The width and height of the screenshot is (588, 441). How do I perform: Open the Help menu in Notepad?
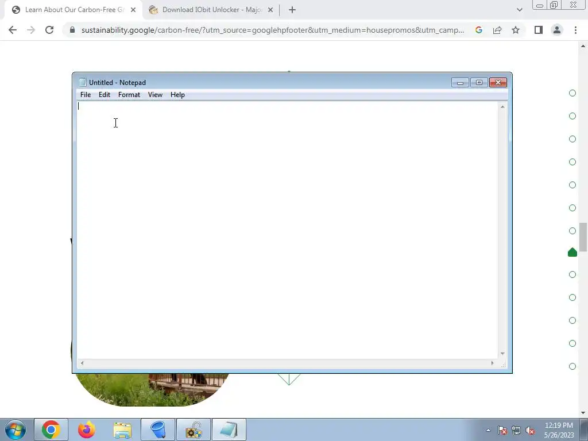(177, 95)
